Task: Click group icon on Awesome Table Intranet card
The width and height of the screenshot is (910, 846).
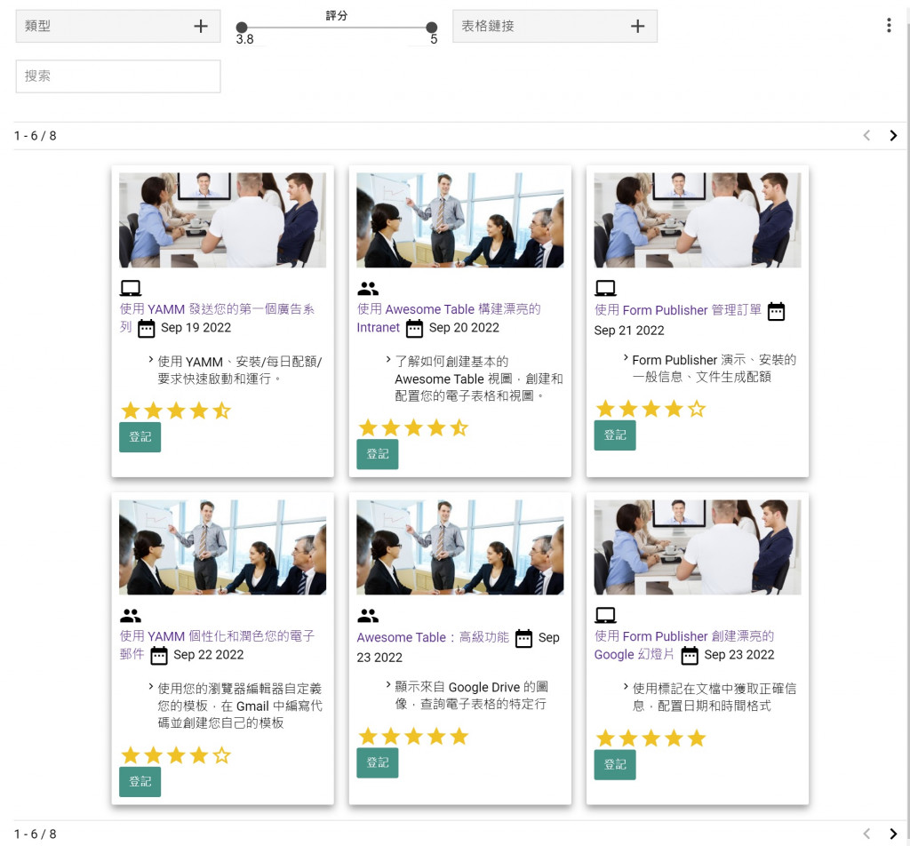Action: click(x=368, y=288)
